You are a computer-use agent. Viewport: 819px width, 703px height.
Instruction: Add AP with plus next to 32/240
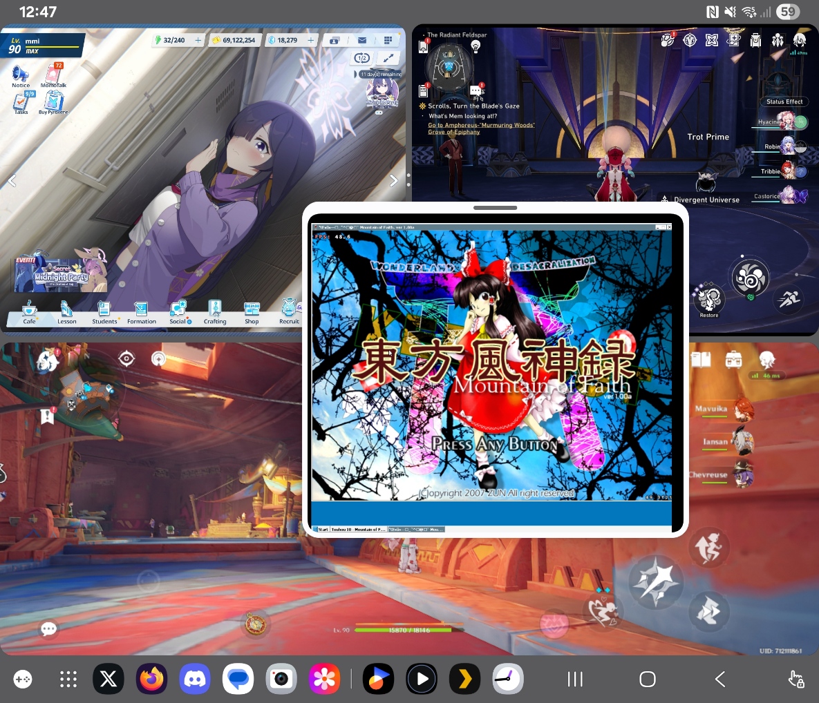(x=198, y=40)
